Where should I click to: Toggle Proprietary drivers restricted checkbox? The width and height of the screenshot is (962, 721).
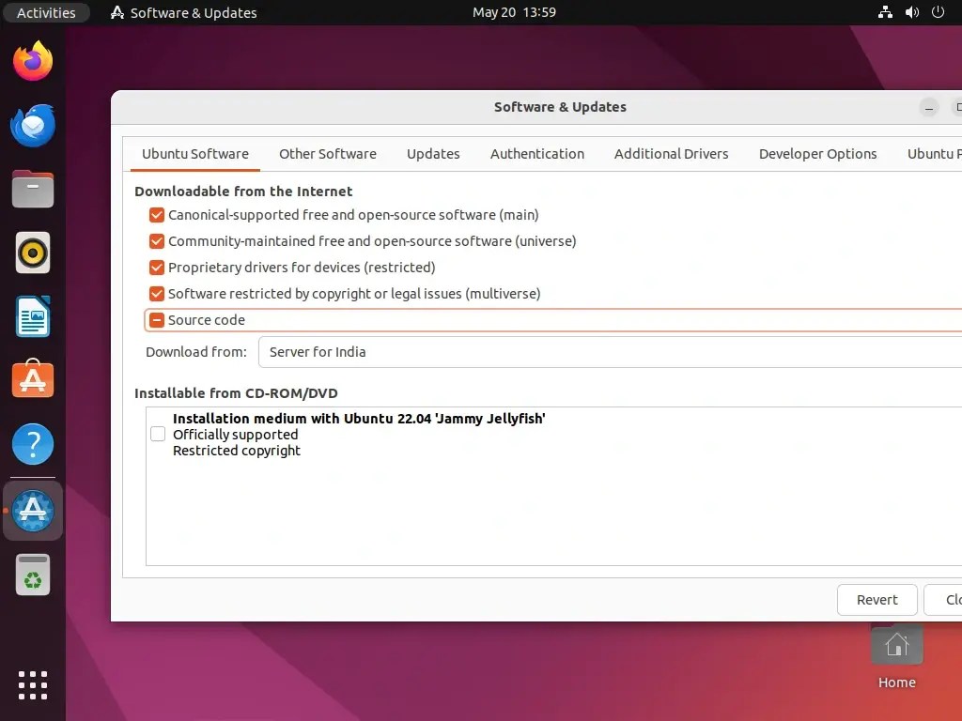pyautogui.click(x=157, y=268)
